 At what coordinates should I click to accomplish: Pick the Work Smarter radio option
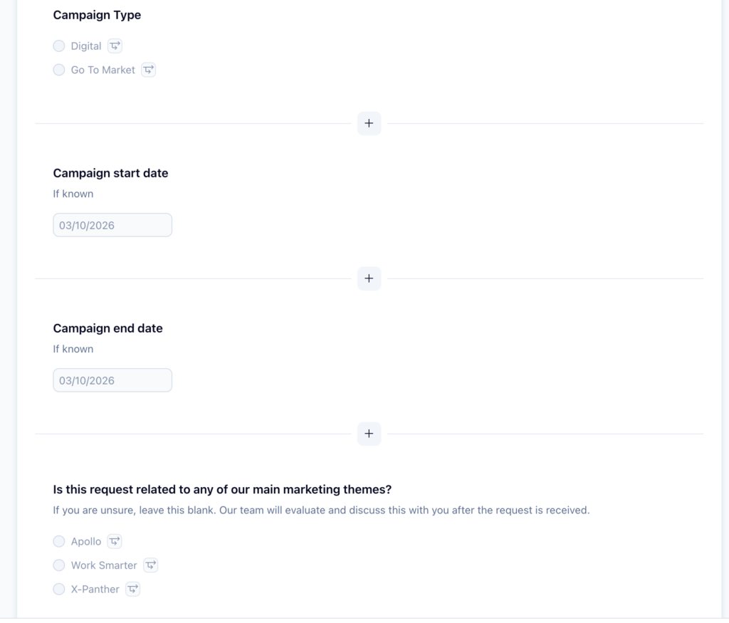59,565
